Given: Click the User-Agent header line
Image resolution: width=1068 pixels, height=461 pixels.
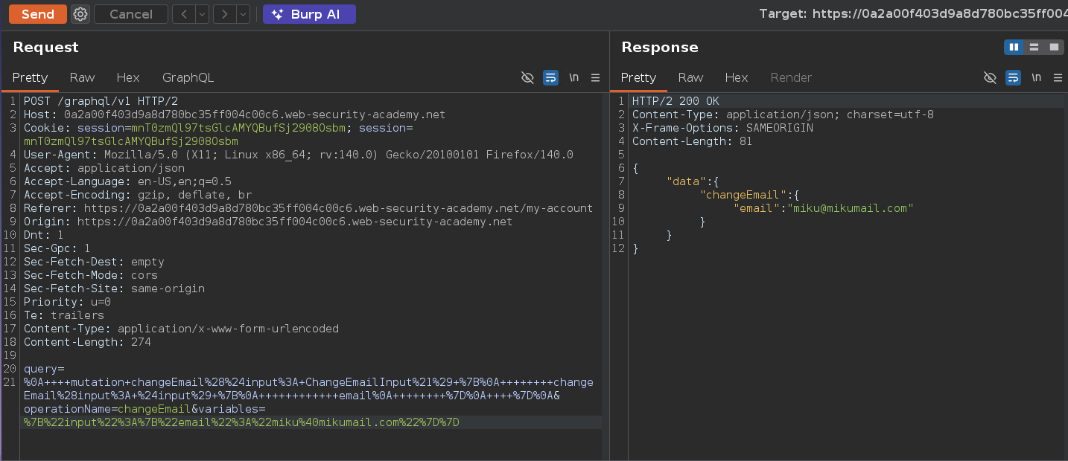Looking at the screenshot, I should [299, 155].
